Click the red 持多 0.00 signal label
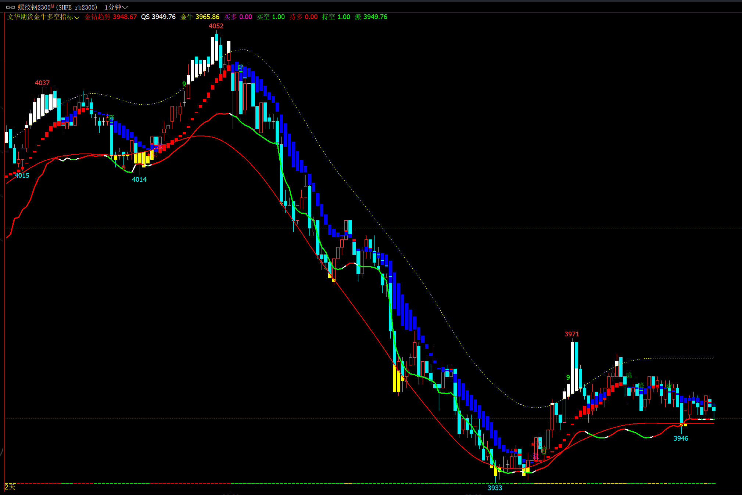 point(304,17)
